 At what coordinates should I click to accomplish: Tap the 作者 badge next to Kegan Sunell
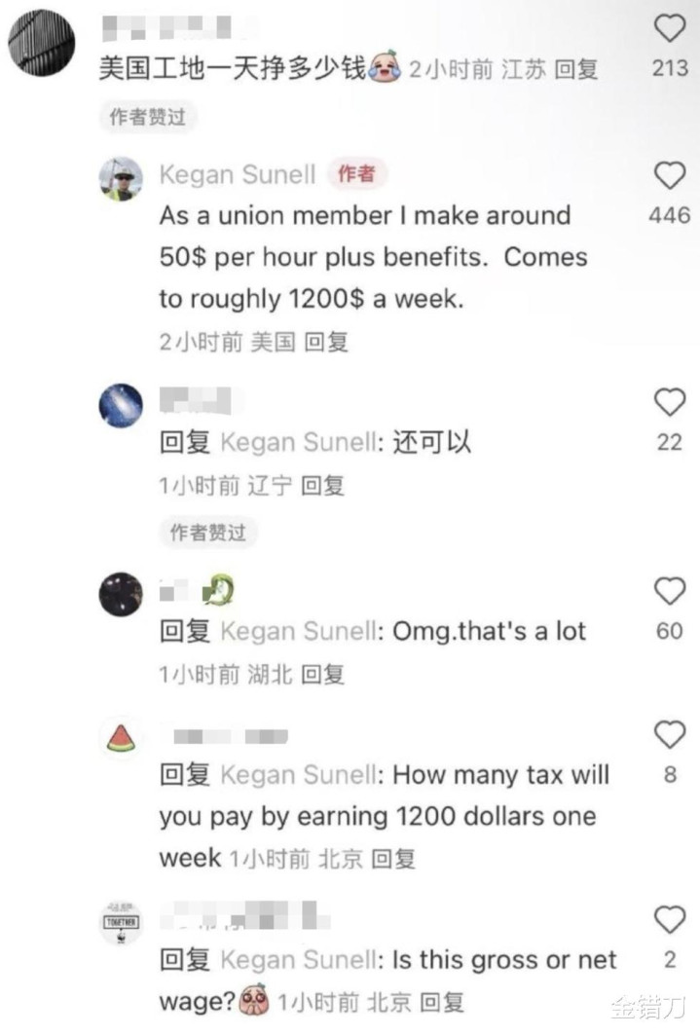tap(356, 174)
